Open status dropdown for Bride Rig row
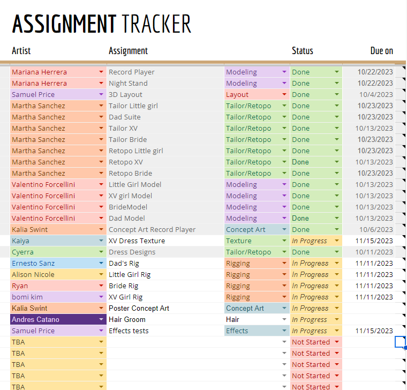 (x=337, y=286)
